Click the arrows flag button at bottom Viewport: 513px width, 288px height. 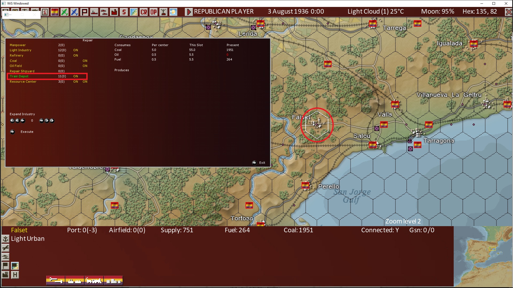(56, 281)
